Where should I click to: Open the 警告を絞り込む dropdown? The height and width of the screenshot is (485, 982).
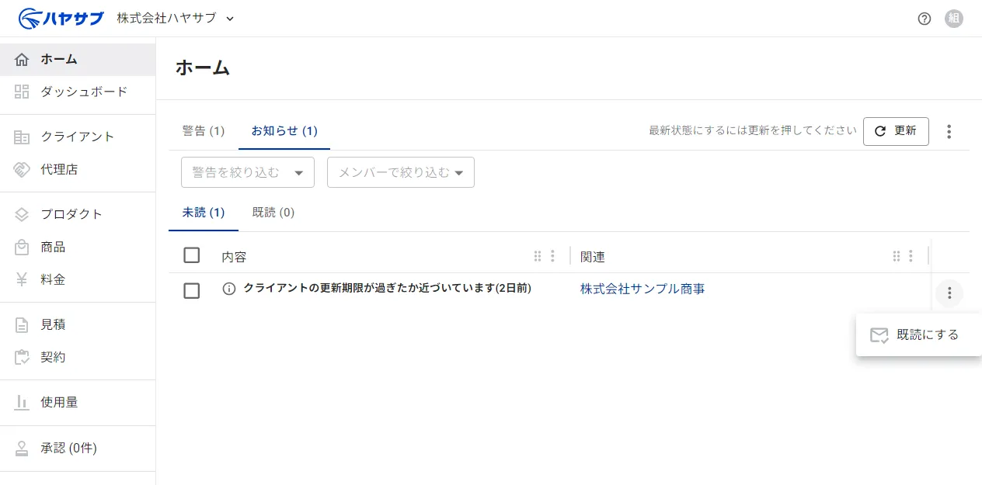pos(248,172)
